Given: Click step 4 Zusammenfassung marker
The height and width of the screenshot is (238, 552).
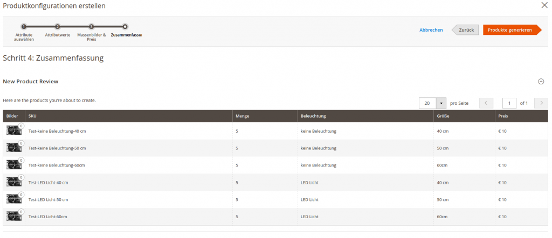Looking at the screenshot, I should point(125,26).
